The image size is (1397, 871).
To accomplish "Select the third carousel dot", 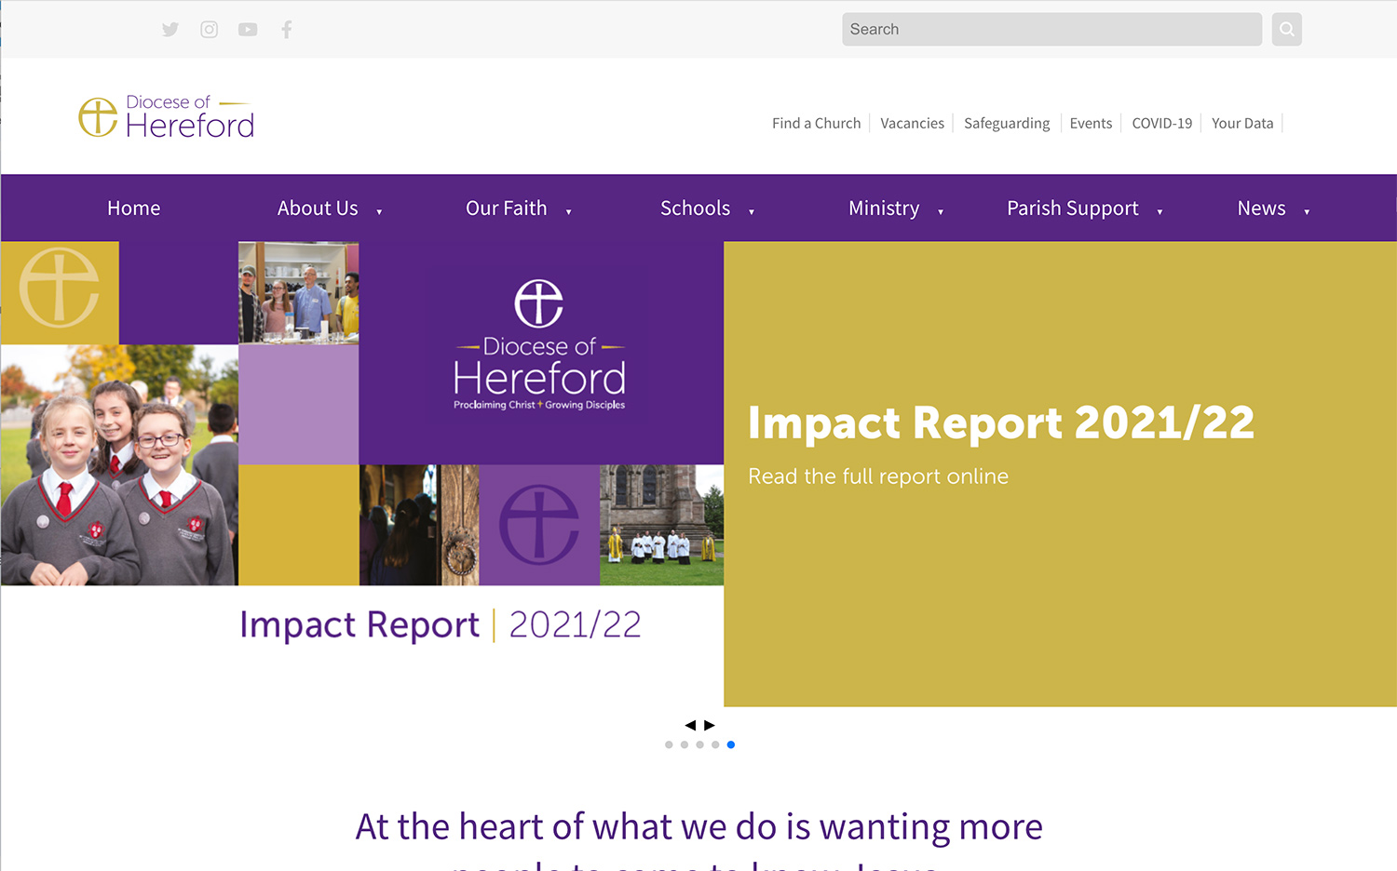I will tap(699, 744).
